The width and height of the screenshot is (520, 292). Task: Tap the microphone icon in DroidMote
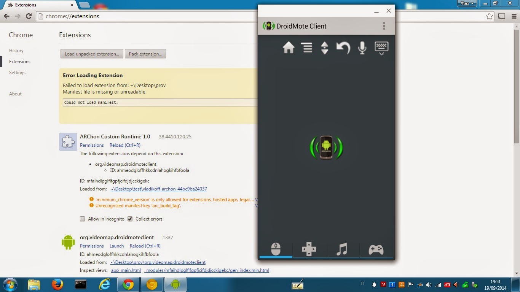[x=362, y=48]
